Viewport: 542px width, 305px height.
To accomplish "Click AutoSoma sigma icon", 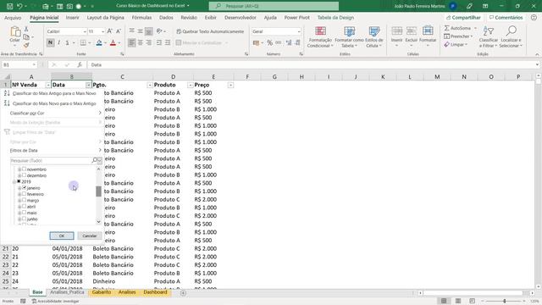I will click(446, 28).
